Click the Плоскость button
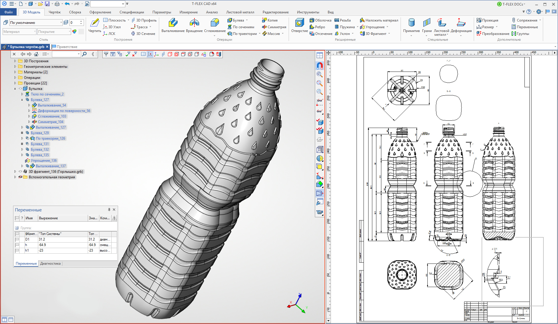 click(114, 20)
